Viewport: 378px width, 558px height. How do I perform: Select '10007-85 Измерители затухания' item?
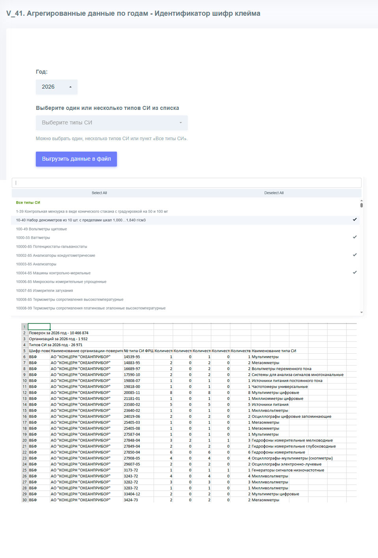[x=44, y=291]
